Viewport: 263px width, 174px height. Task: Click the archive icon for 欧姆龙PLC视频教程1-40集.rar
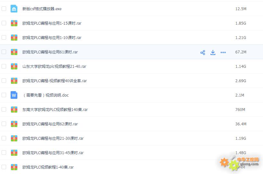[x=14, y=167]
